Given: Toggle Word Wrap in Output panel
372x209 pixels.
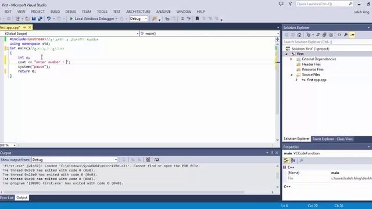Looking at the screenshot, I should pyautogui.click(x=156, y=160).
